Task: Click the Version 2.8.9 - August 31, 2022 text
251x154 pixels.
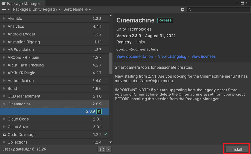Action: 146,36
